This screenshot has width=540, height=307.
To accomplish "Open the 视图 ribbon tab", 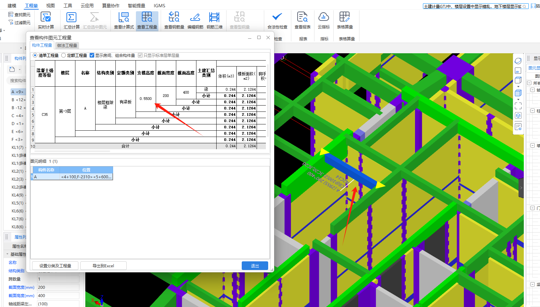I will (50, 6).
